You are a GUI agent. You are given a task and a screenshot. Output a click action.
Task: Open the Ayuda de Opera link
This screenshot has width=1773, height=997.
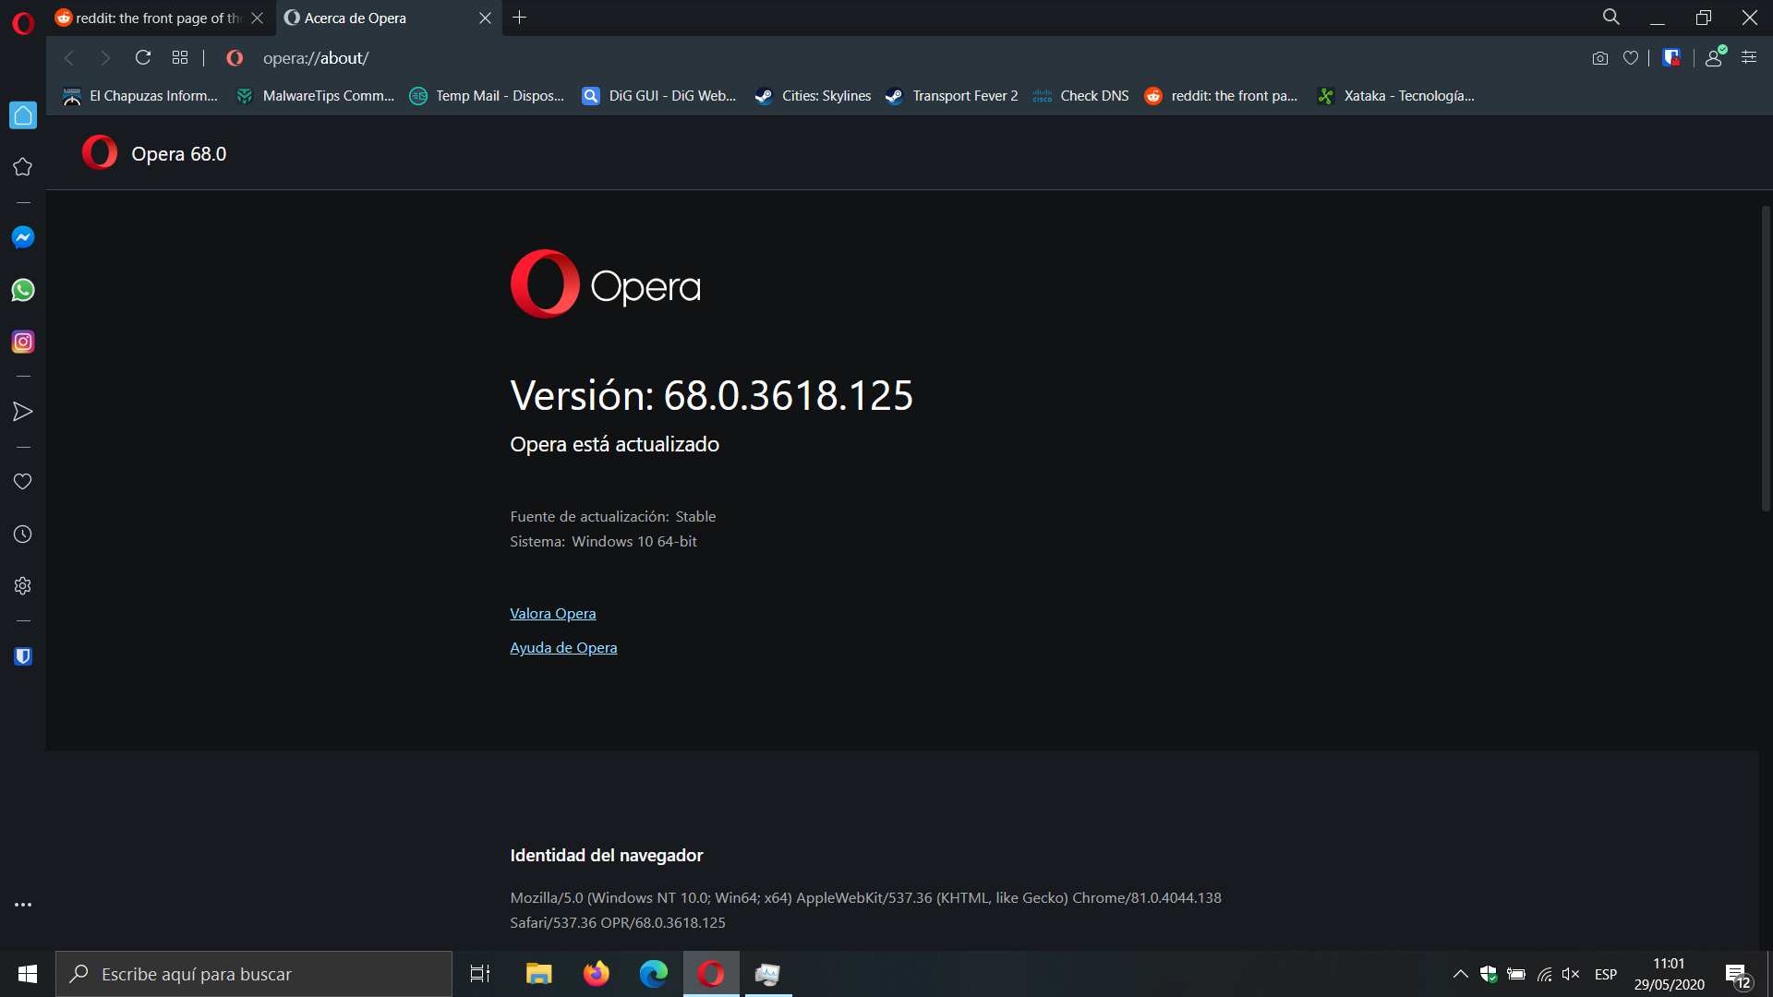(563, 647)
